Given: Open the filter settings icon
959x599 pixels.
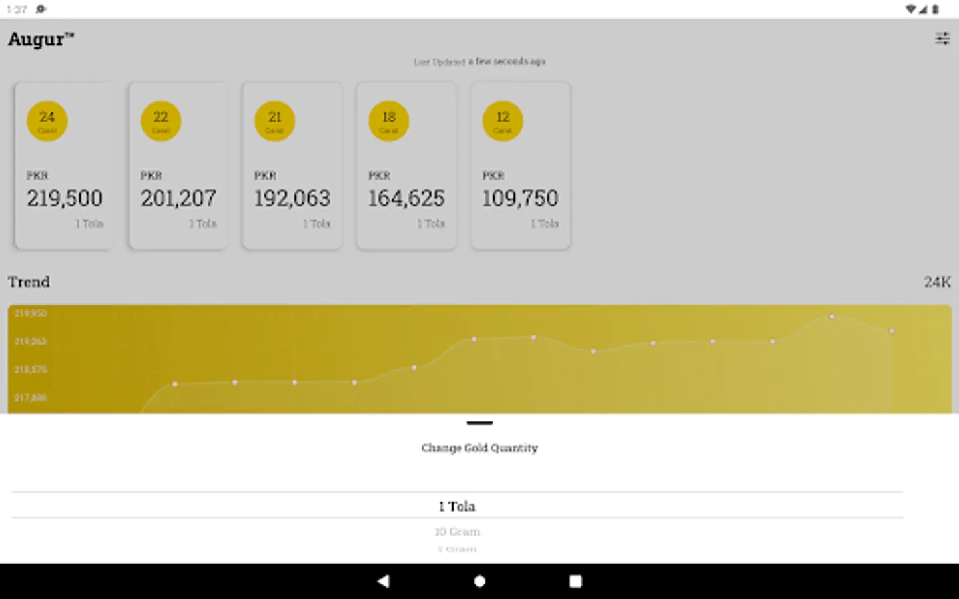Looking at the screenshot, I should click(x=942, y=39).
